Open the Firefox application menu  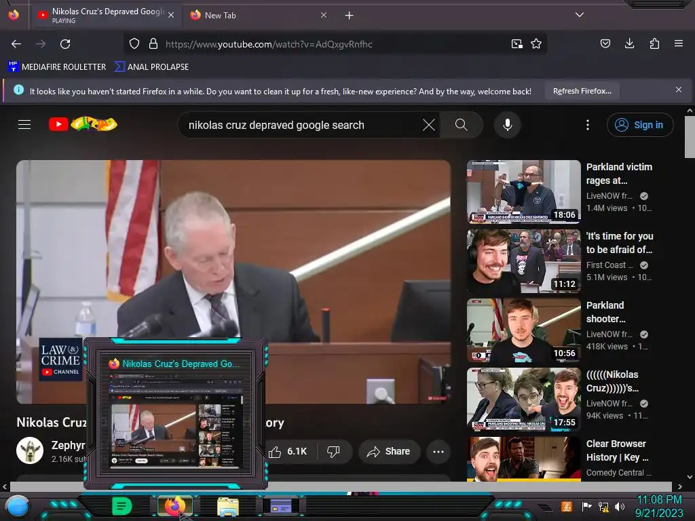[679, 43]
